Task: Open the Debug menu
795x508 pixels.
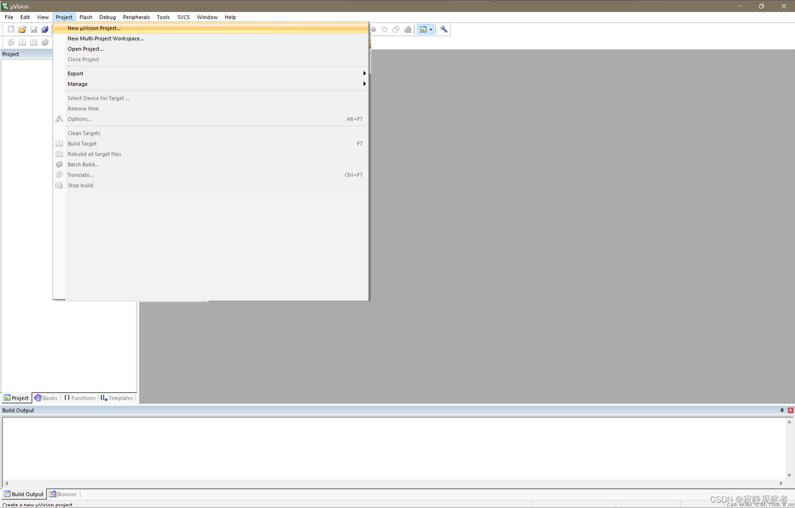Action: coord(107,17)
